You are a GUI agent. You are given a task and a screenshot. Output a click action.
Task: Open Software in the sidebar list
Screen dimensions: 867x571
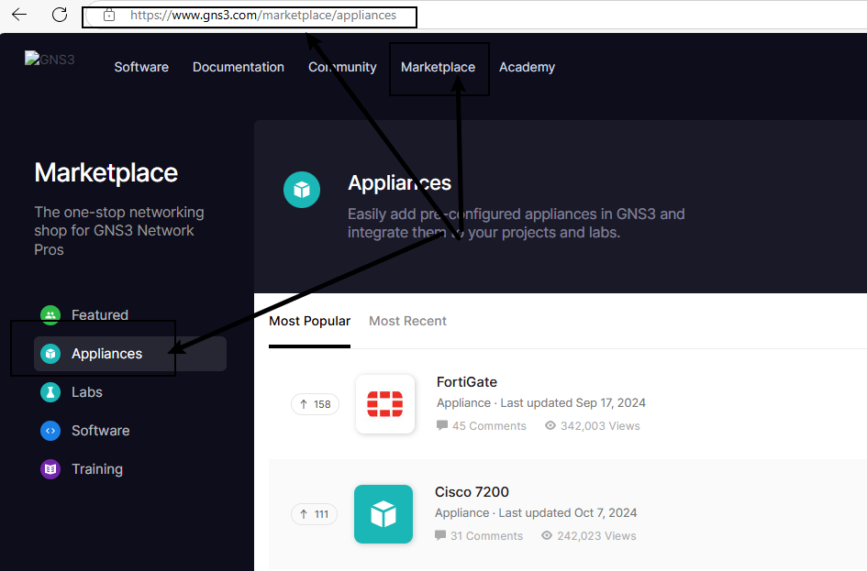tap(101, 431)
